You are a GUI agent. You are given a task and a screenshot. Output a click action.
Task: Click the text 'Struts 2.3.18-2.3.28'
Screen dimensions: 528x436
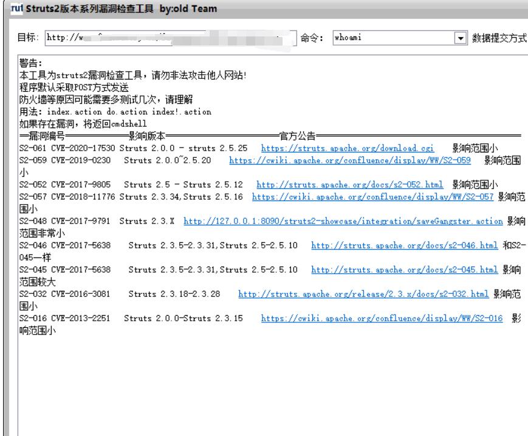pyautogui.click(x=174, y=294)
